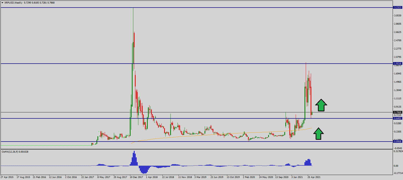This screenshot has width=403, height=180.
Task: Click the 0.3305 price axis value
Action: pos(398,132)
